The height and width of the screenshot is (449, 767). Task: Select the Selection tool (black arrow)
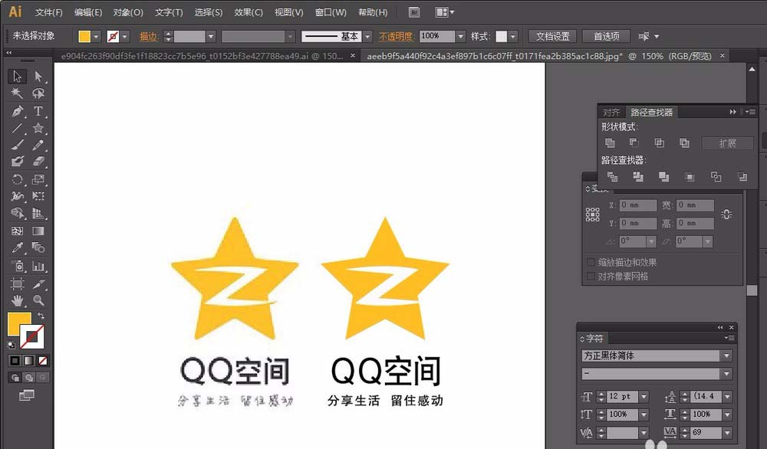[x=17, y=76]
